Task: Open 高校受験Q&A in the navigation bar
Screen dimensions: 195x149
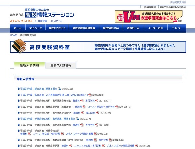Action: (x=111, y=28)
